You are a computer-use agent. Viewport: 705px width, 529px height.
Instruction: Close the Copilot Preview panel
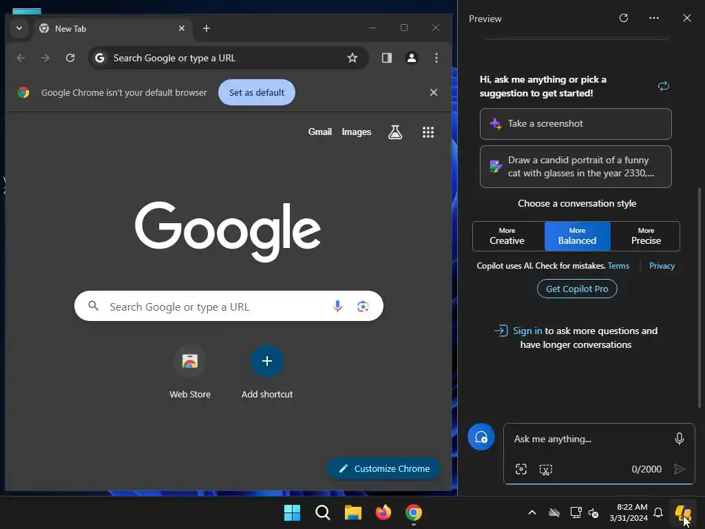tap(687, 18)
